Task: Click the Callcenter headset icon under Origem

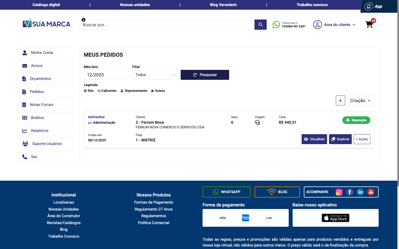Action: pos(257,122)
